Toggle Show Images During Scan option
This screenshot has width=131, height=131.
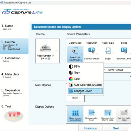(75, 114)
